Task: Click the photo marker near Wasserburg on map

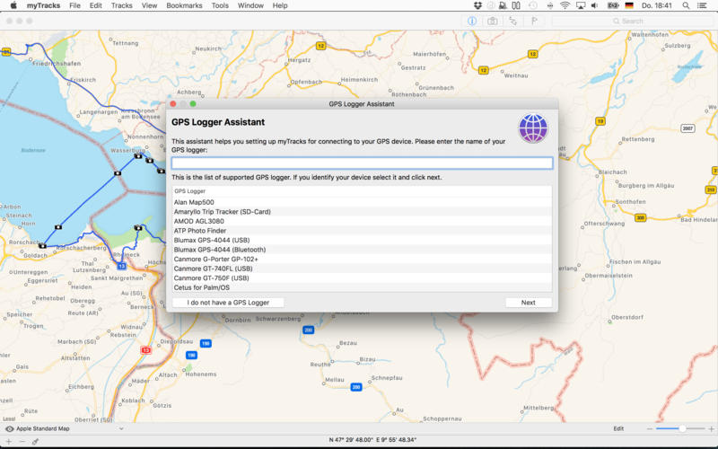Action: (138, 156)
